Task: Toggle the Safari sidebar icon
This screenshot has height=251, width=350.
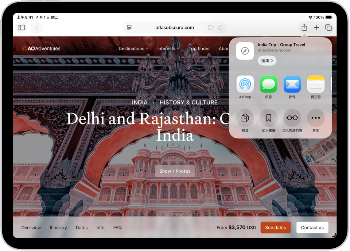Action: tap(22, 27)
